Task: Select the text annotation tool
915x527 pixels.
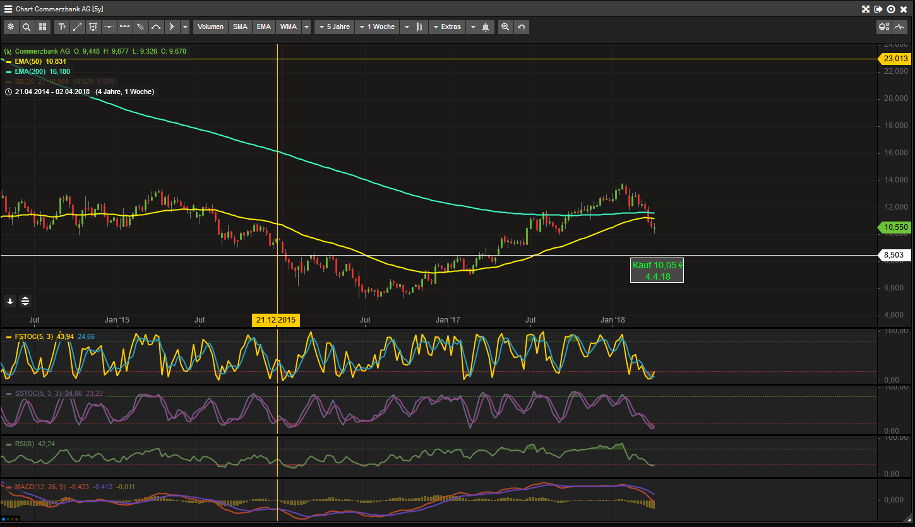Action: pos(62,27)
